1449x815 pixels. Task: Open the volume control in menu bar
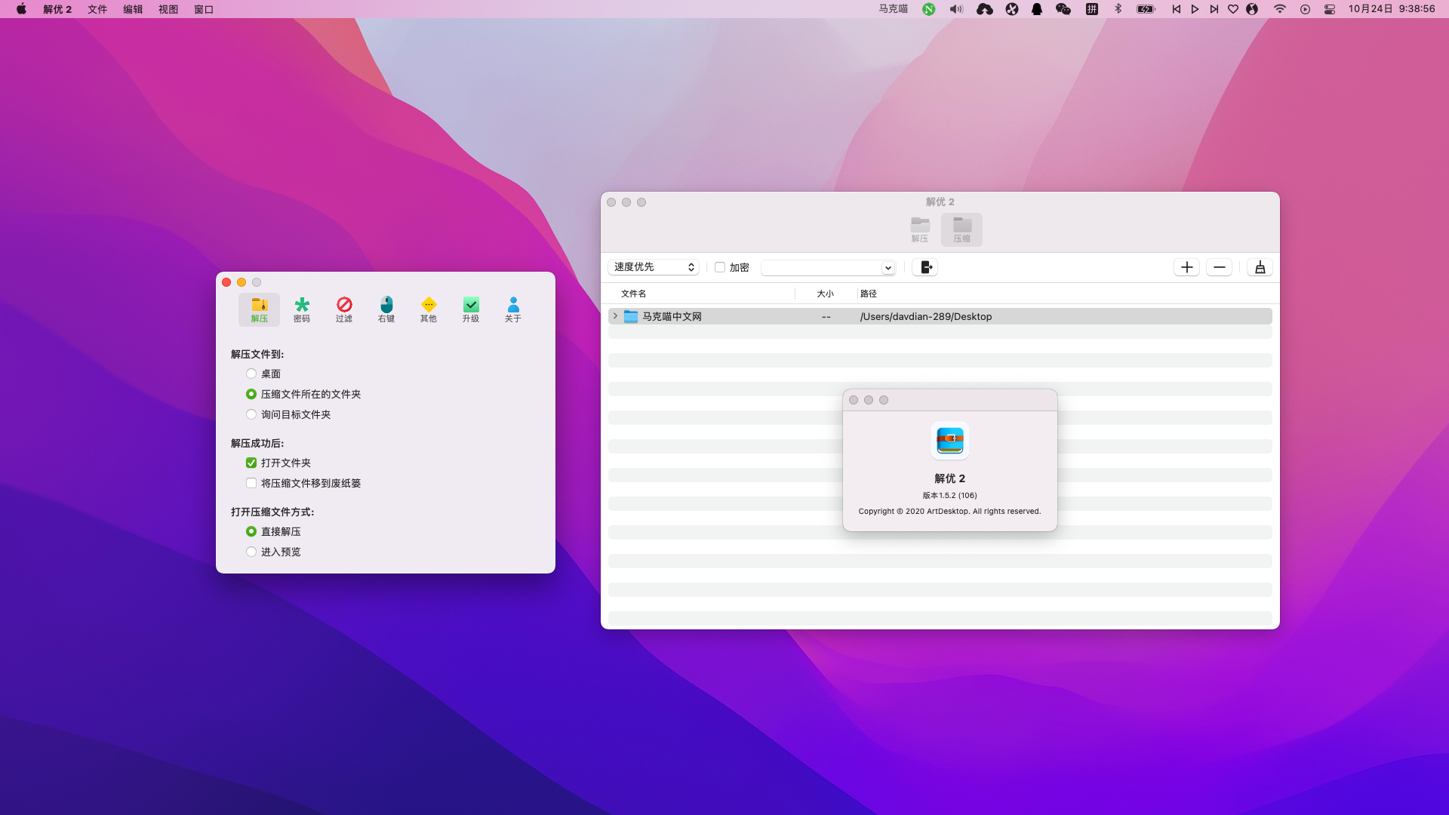[956, 9]
